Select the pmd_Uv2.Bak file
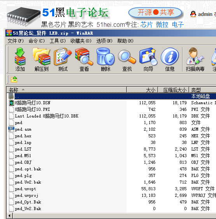Viewport: 216px width, 219px height. [28, 208]
